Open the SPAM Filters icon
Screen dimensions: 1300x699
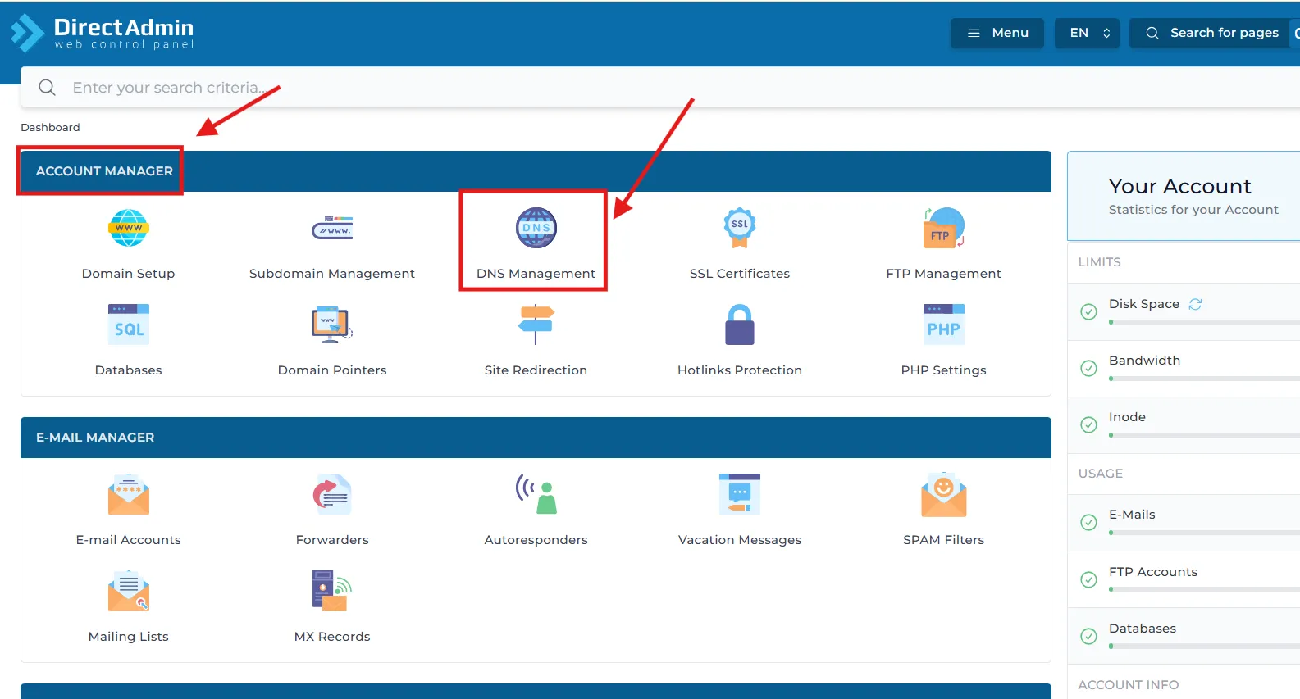tap(943, 495)
